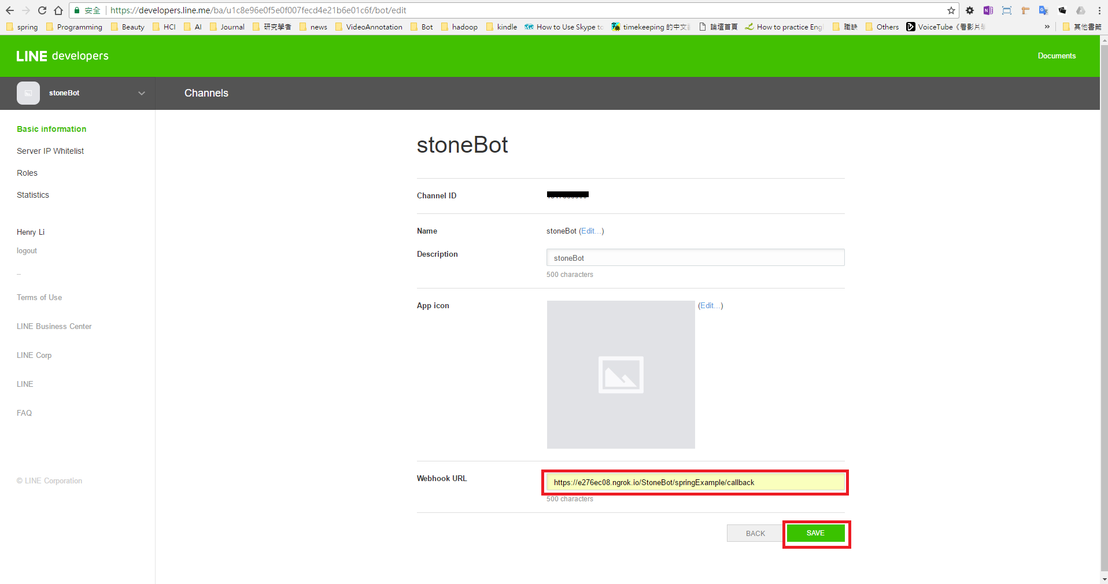Open the Google Translate extension icon
Viewport: 1108px width, 584px height.
tap(1044, 10)
